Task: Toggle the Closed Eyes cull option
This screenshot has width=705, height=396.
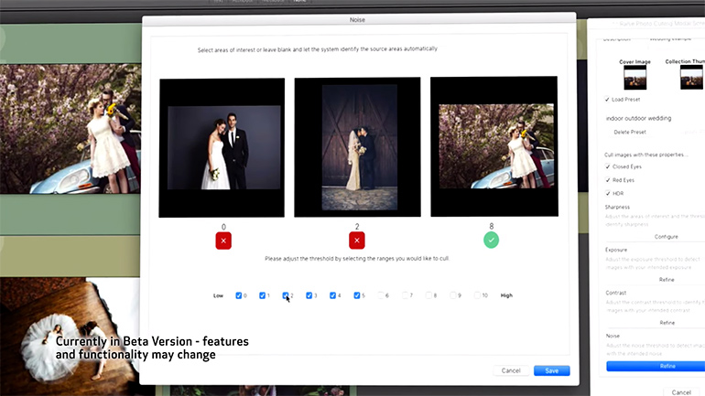Action: tap(608, 167)
